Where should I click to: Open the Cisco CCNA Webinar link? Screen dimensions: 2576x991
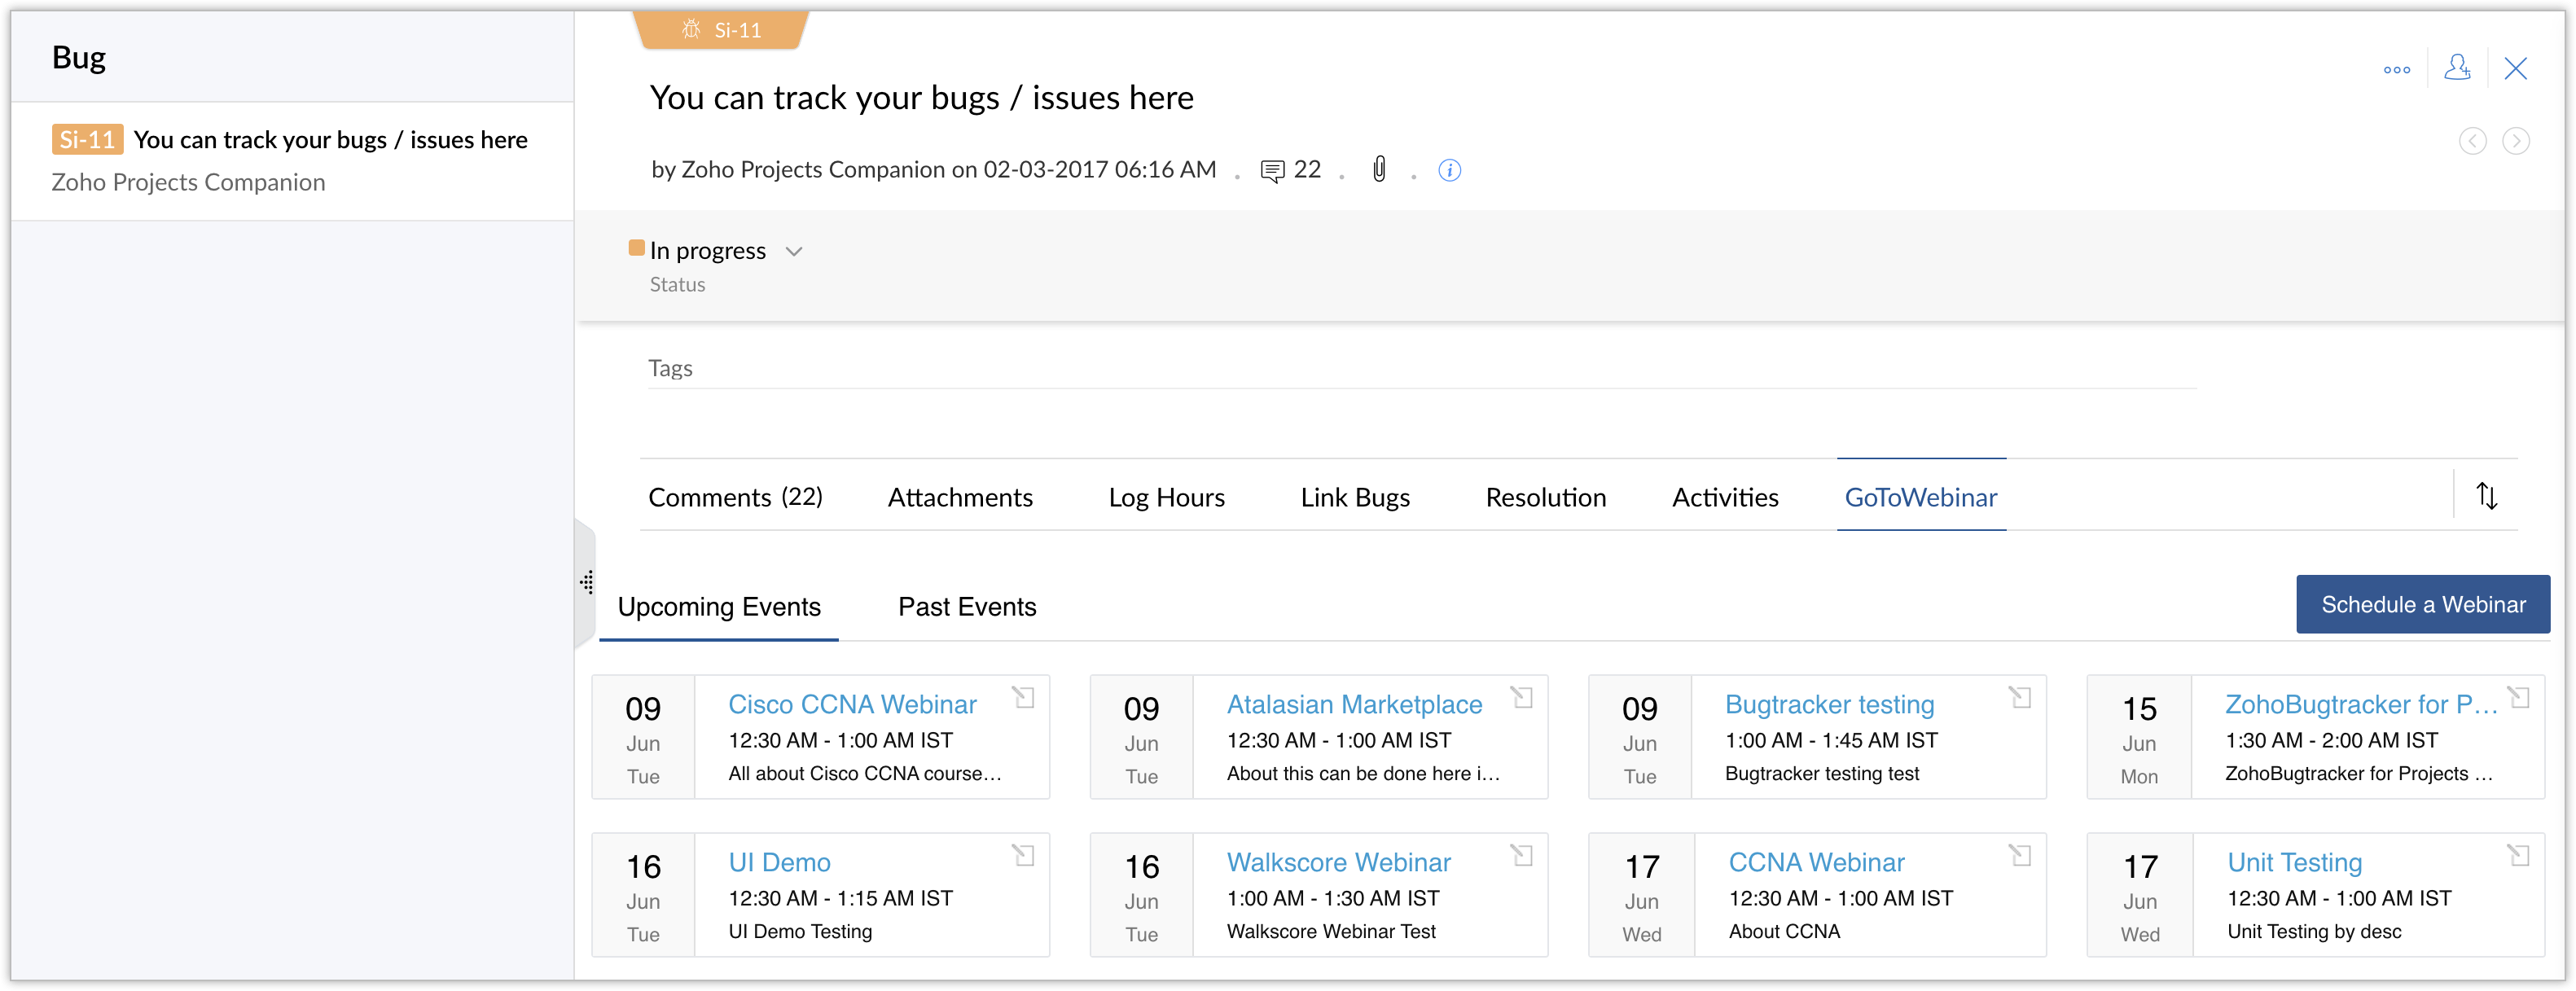tap(852, 704)
